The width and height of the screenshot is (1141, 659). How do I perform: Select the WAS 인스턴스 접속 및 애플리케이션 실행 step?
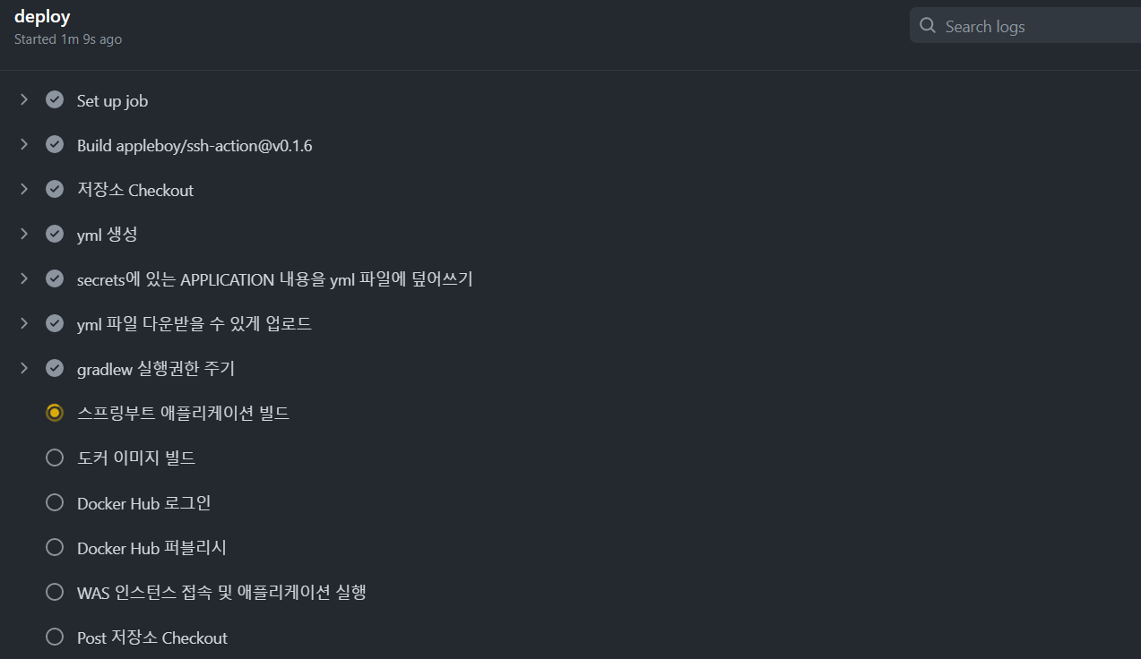pyautogui.click(x=221, y=593)
